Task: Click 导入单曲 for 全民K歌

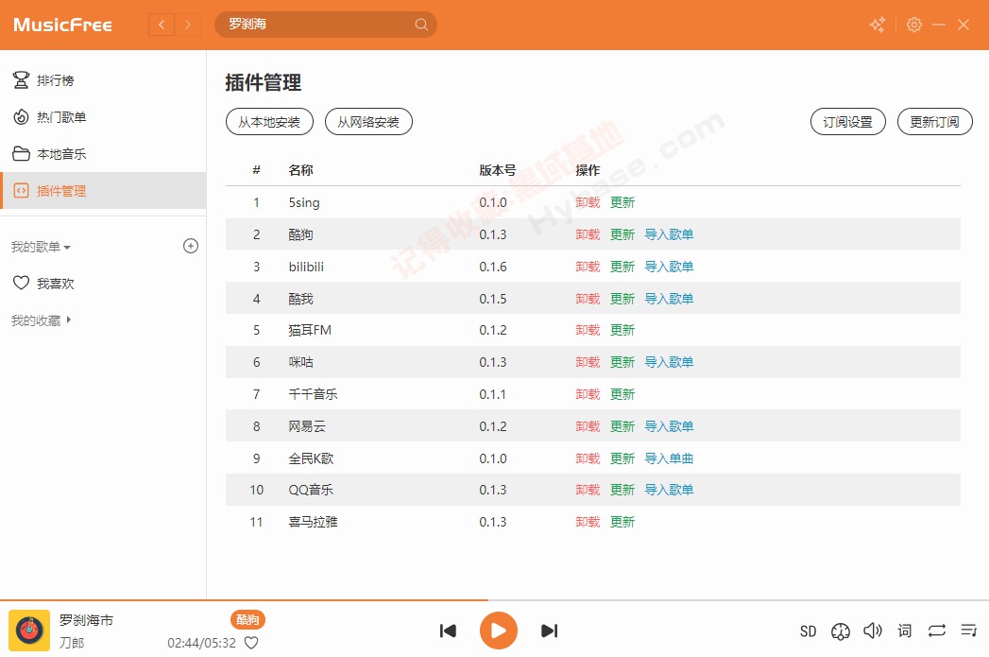Action: (x=669, y=458)
